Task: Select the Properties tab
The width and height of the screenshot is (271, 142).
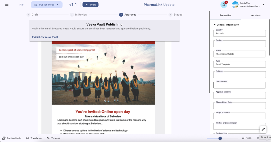Action: pyautogui.click(x=225, y=15)
